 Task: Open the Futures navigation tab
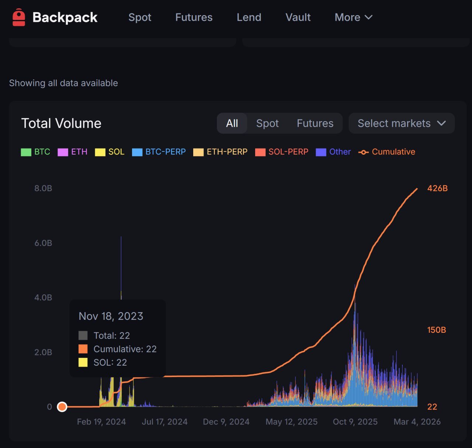tap(194, 17)
